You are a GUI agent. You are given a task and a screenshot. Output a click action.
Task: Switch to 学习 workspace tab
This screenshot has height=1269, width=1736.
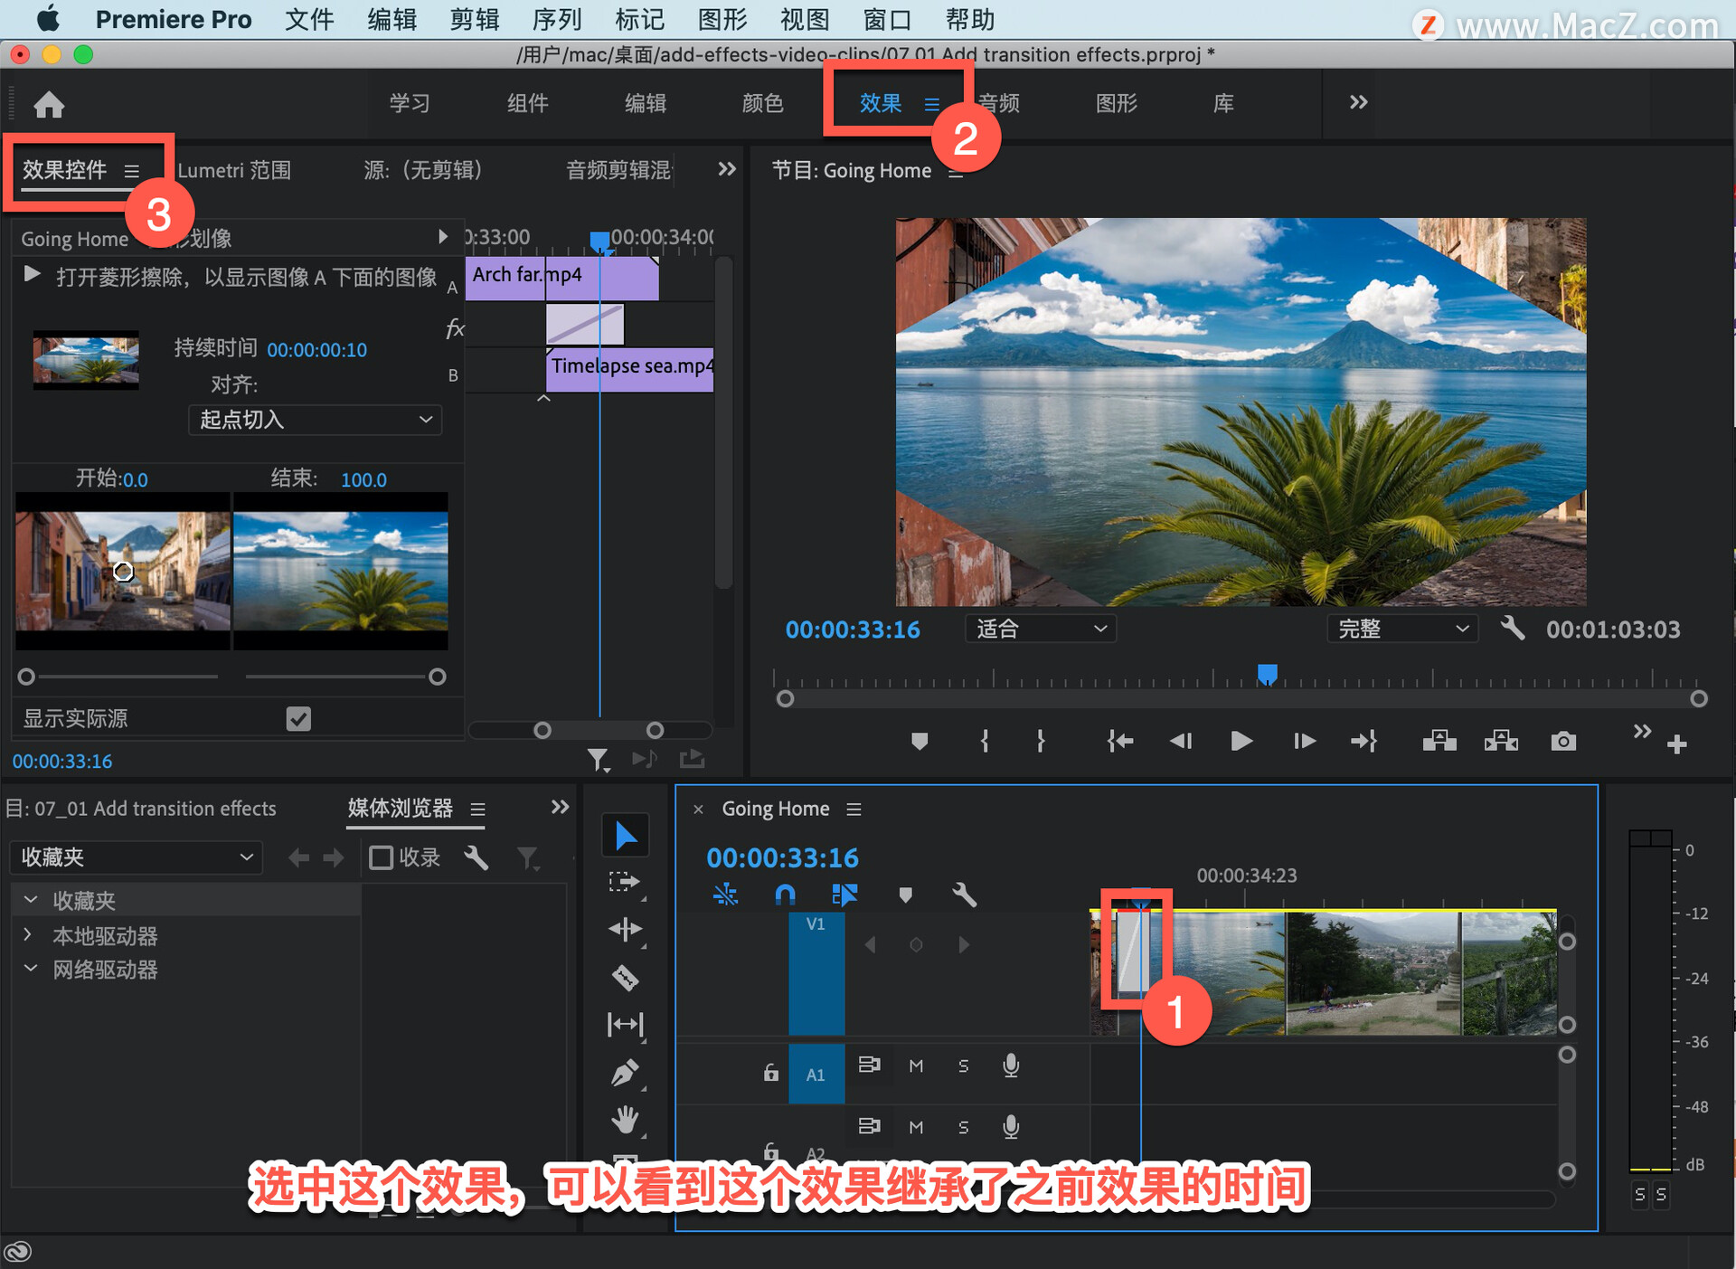(x=410, y=103)
